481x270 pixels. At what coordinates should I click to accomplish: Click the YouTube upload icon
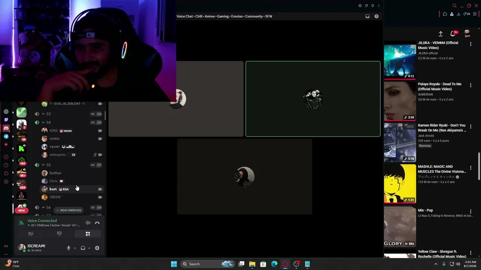click(x=440, y=34)
